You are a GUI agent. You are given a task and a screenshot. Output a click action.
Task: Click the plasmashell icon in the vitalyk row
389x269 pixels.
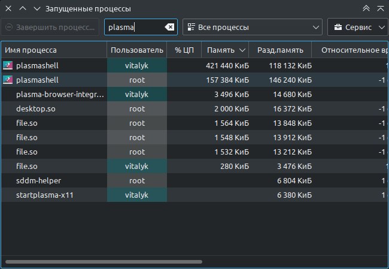pos(8,65)
